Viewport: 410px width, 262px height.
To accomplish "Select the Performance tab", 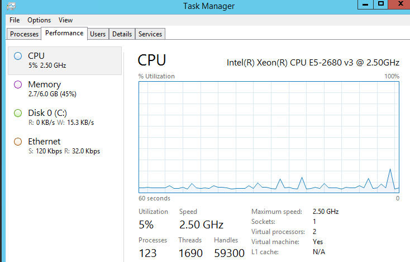I will (x=64, y=33).
